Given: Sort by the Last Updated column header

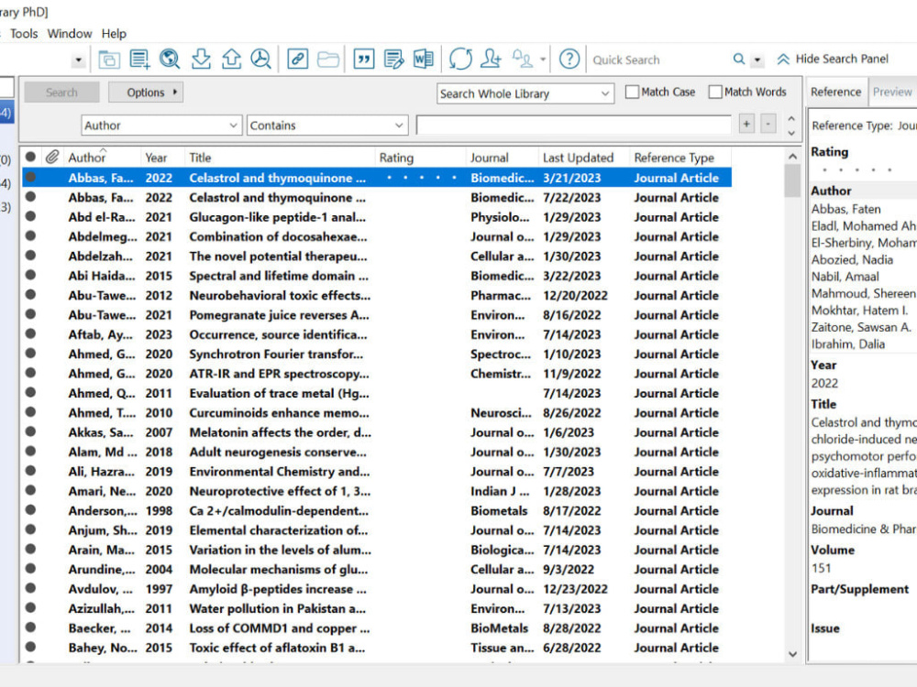Looking at the screenshot, I should click(578, 158).
